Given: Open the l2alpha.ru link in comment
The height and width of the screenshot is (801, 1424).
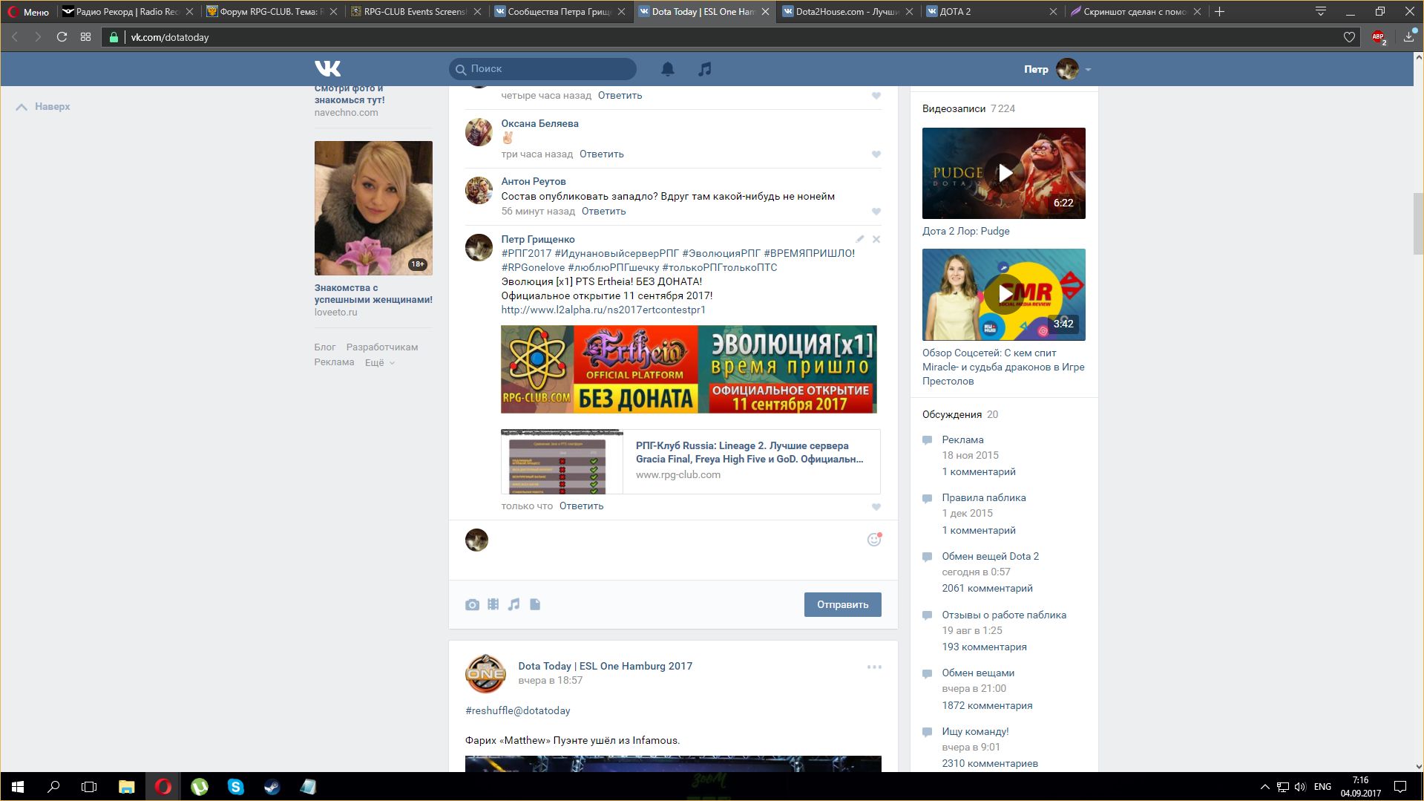Looking at the screenshot, I should coord(603,310).
